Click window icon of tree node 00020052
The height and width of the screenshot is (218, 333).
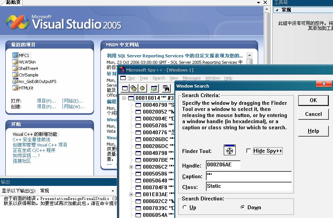(x=138, y=112)
